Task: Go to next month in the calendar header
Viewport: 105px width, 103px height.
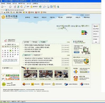Action: pos(15,44)
